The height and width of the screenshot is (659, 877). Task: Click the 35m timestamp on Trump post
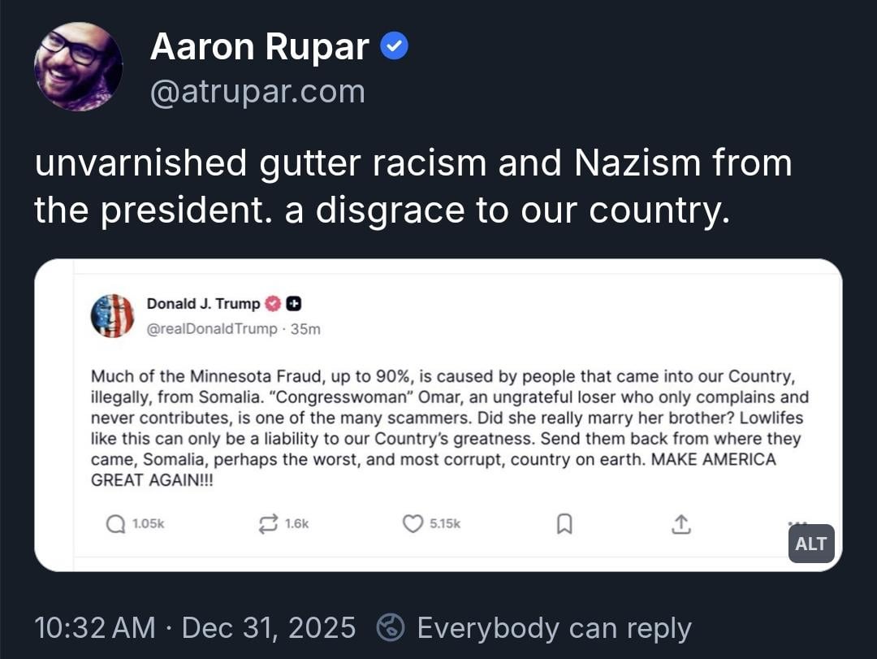(306, 328)
